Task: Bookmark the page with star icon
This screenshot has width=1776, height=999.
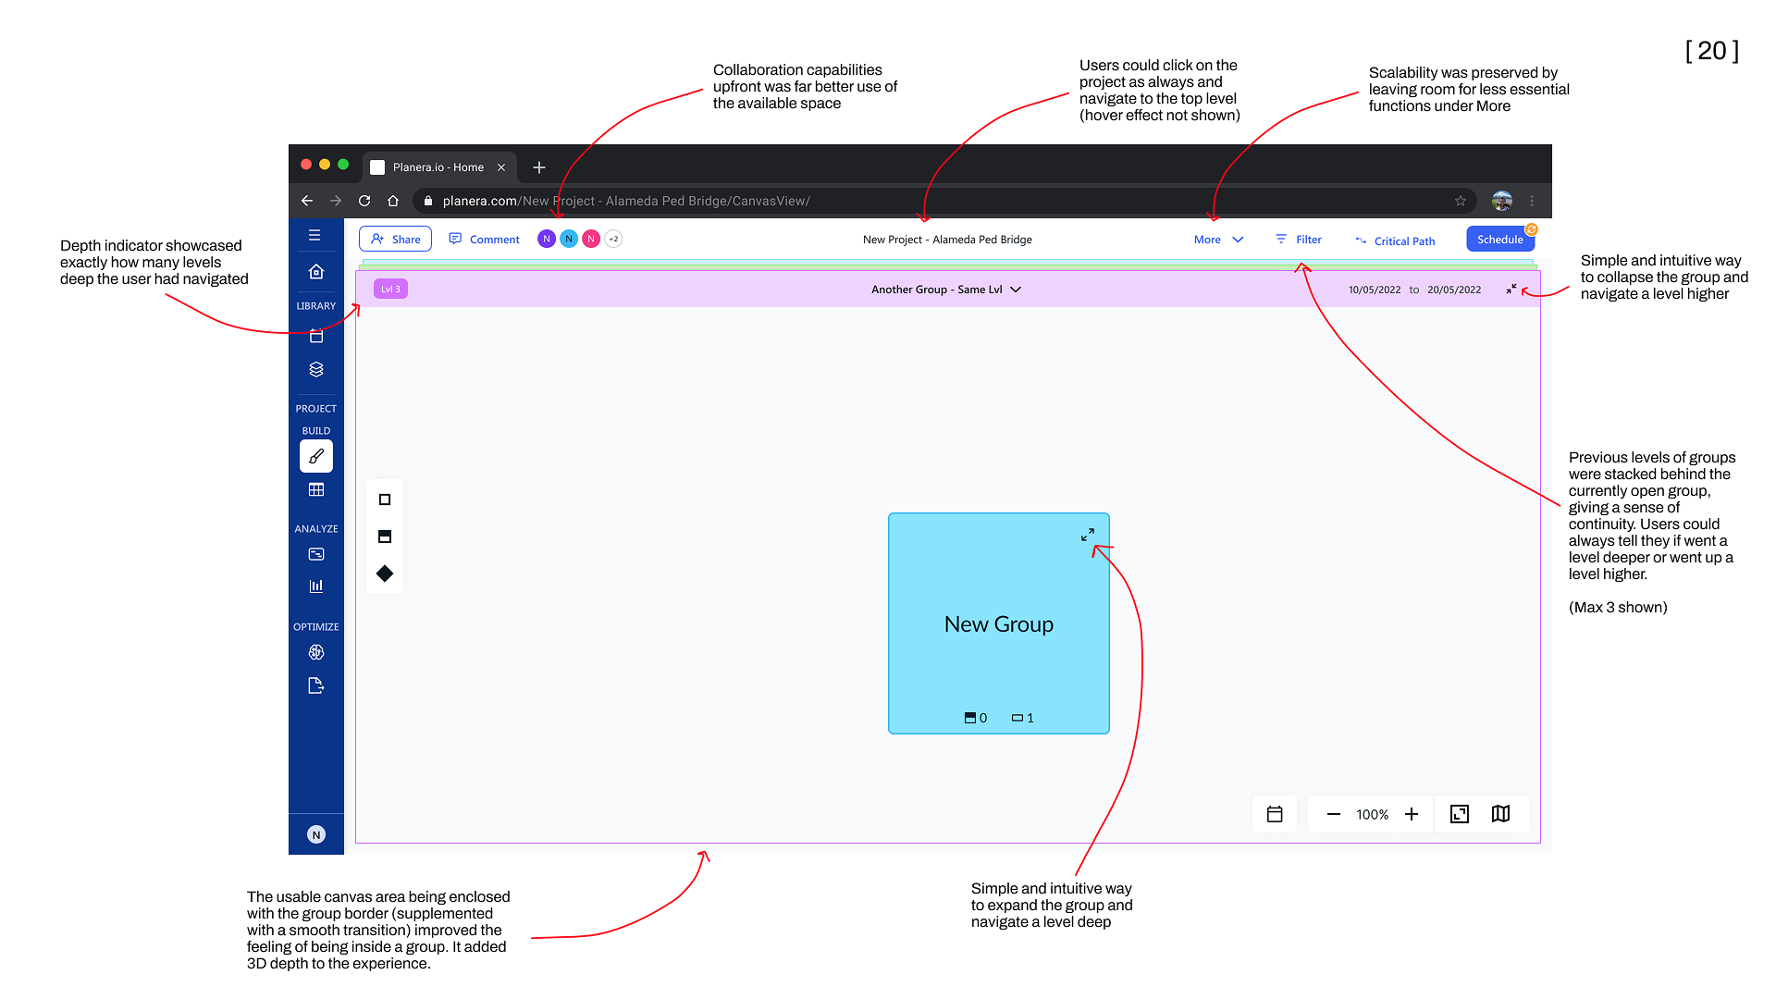Action: [x=1461, y=201]
